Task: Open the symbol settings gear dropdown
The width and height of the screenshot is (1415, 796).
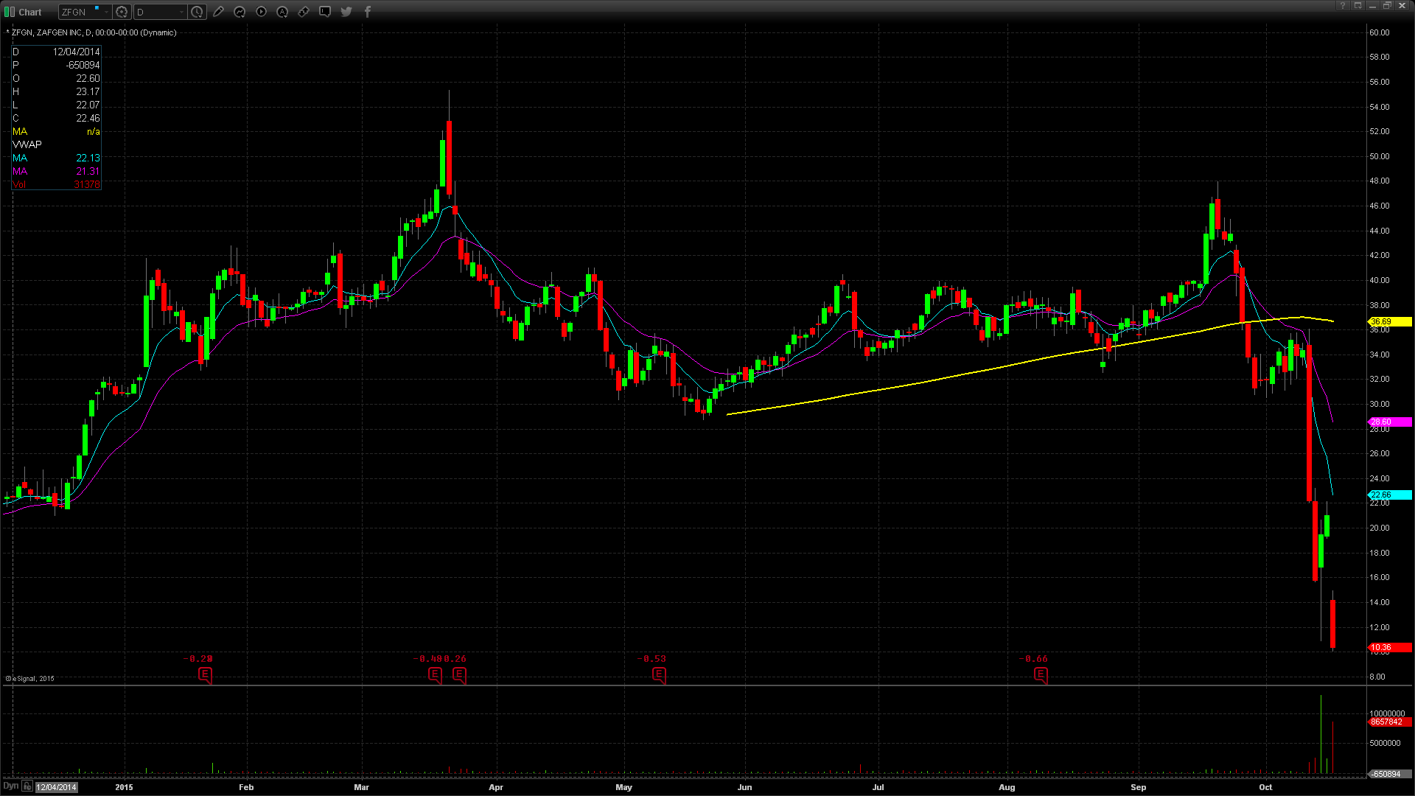Action: [122, 12]
